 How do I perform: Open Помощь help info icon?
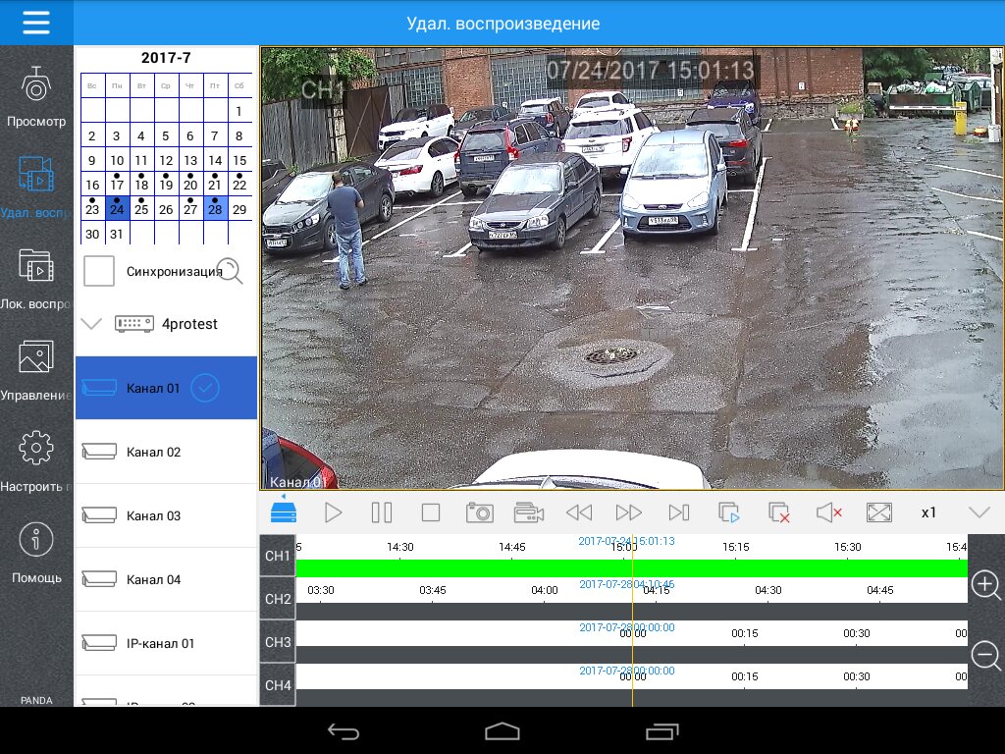(x=36, y=540)
